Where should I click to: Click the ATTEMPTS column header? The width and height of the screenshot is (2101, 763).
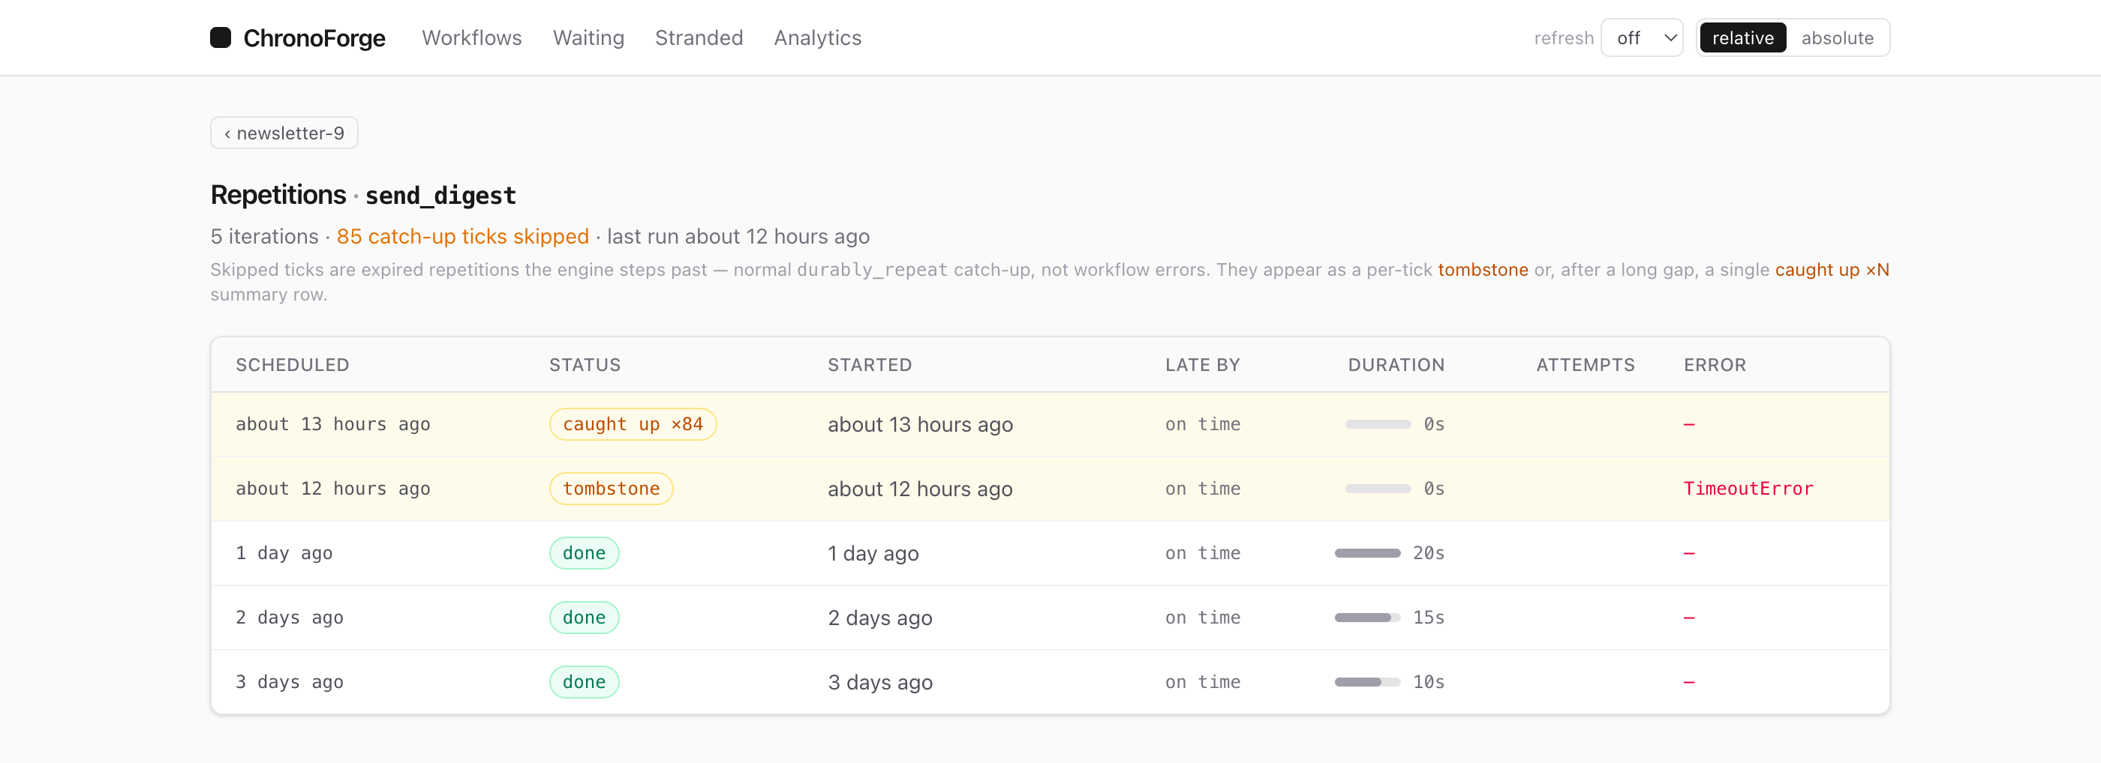tap(1585, 365)
